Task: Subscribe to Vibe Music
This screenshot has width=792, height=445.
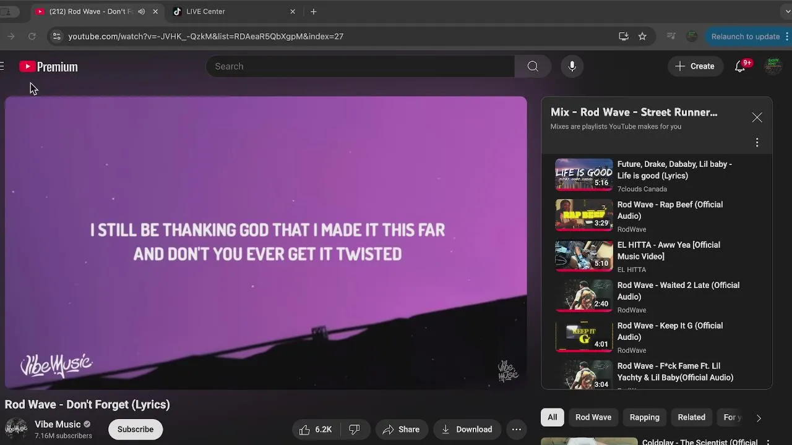Action: tap(136, 430)
